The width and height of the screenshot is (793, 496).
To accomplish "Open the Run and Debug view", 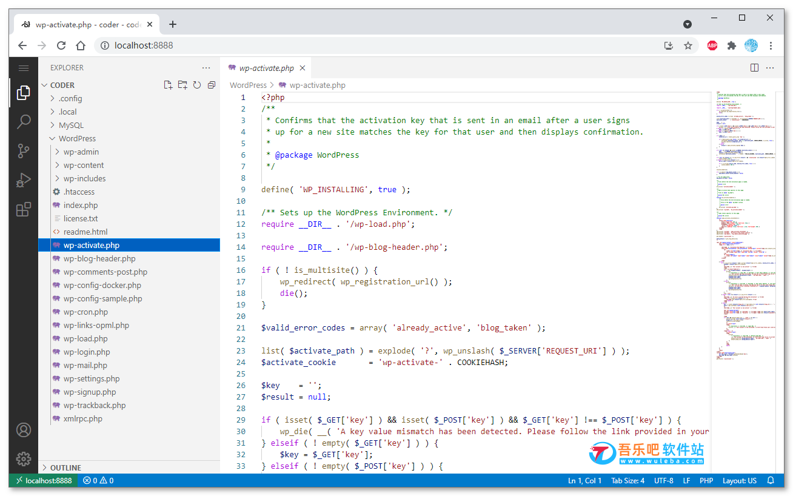I will [x=24, y=180].
